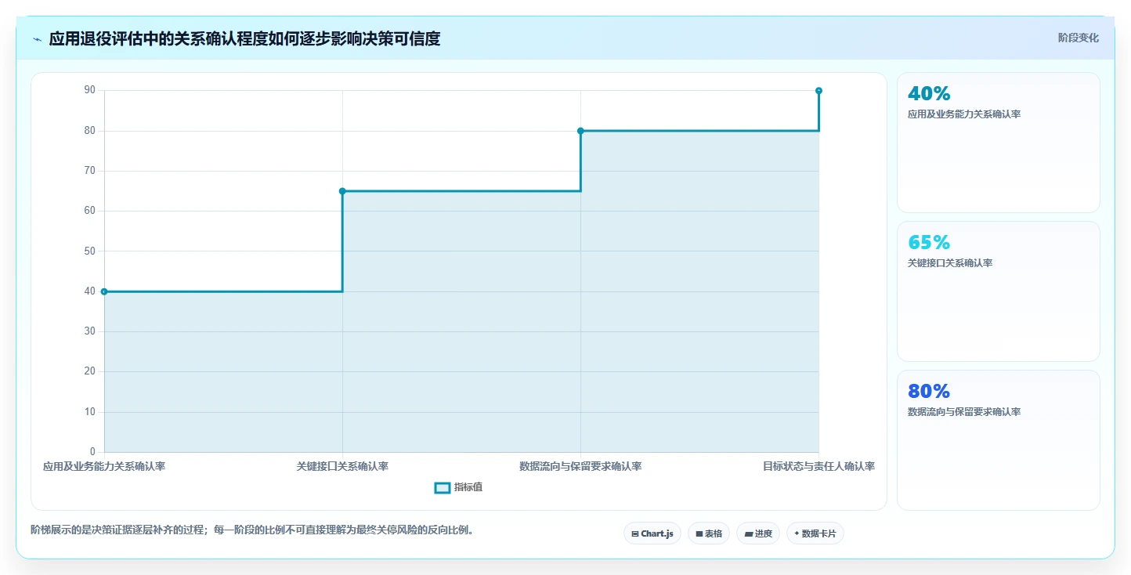Click the Chart.js chip
This screenshot has height=575, width=1131.
click(x=652, y=533)
